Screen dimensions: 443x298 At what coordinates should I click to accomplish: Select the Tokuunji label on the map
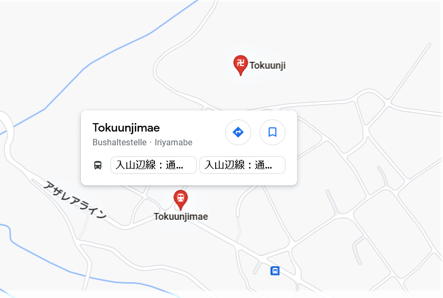pos(267,66)
